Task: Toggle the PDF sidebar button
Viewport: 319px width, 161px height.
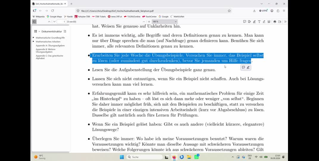Action: (x=34, y=21)
